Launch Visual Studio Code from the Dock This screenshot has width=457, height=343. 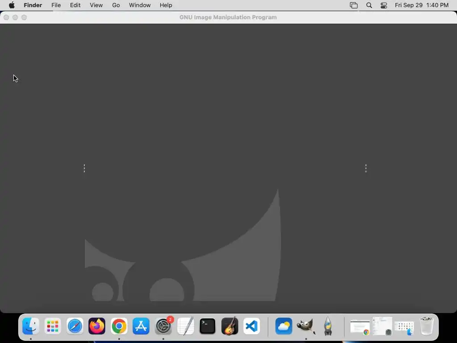(x=252, y=326)
